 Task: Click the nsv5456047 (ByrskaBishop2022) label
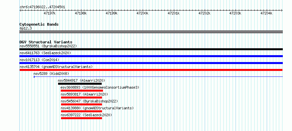(89, 101)
